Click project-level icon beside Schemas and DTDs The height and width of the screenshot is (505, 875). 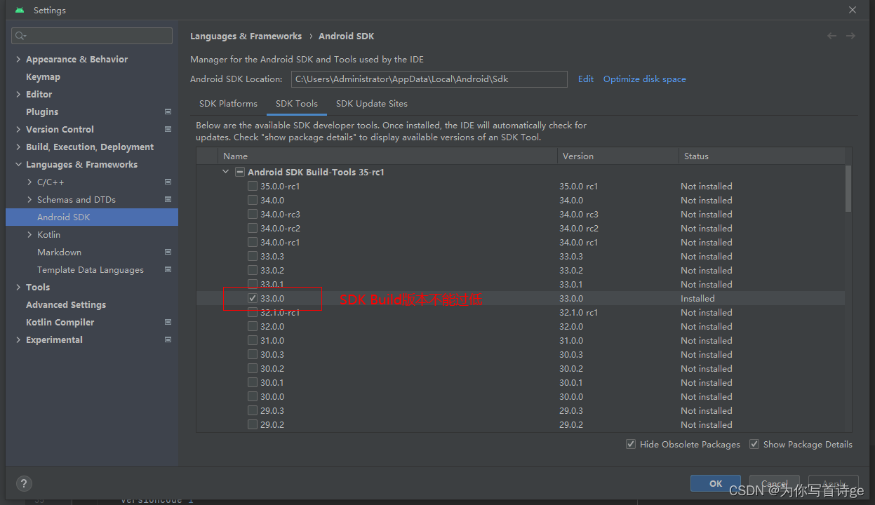[168, 199]
